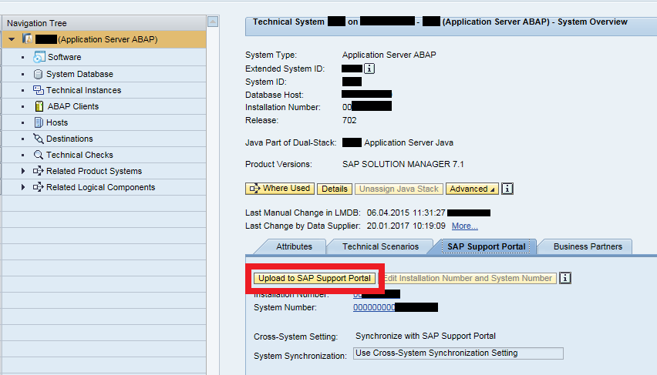Switch to the Technical Scenarios tab

(x=380, y=246)
